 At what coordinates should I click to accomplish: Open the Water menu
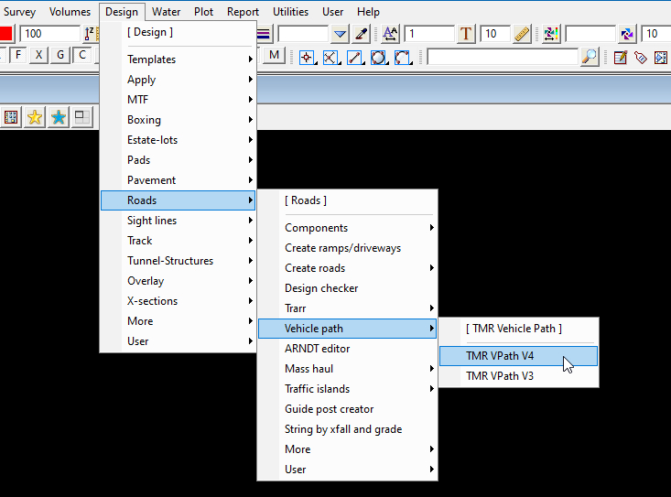tap(166, 12)
